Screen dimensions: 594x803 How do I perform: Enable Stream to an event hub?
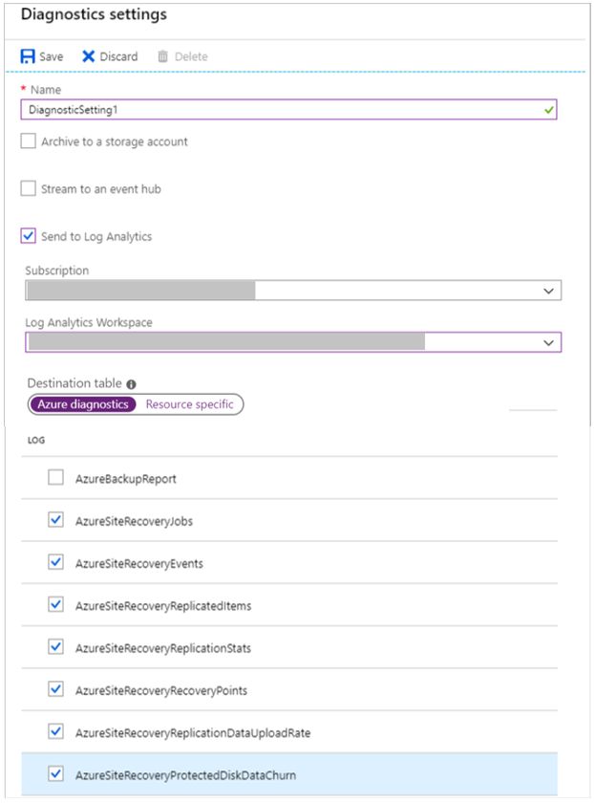click(28, 188)
